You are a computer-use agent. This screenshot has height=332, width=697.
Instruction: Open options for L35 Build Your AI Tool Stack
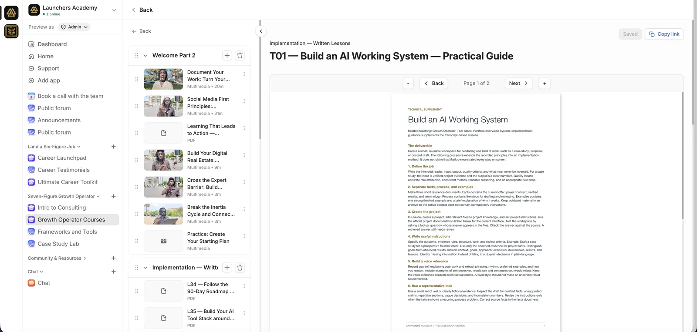pyautogui.click(x=244, y=313)
